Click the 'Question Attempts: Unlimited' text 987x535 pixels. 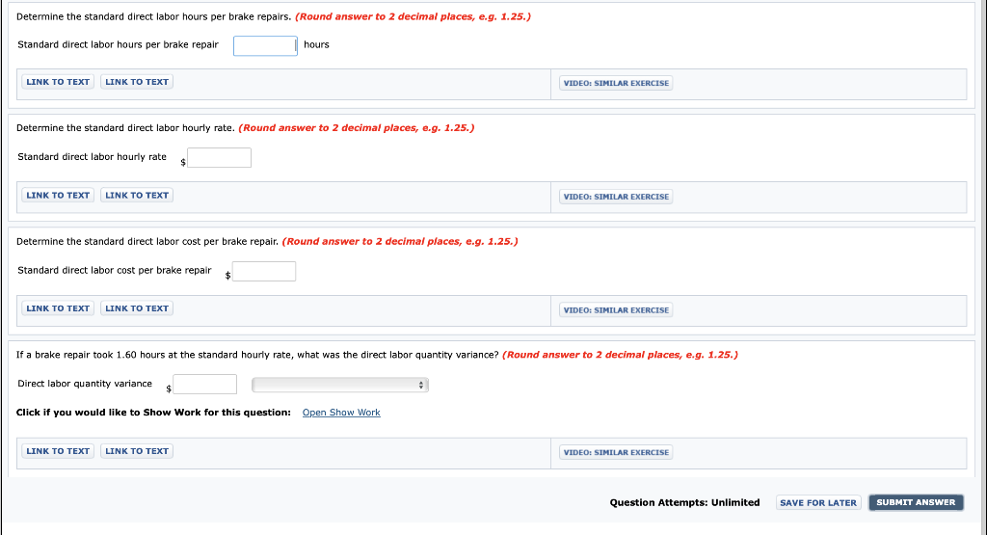click(685, 502)
